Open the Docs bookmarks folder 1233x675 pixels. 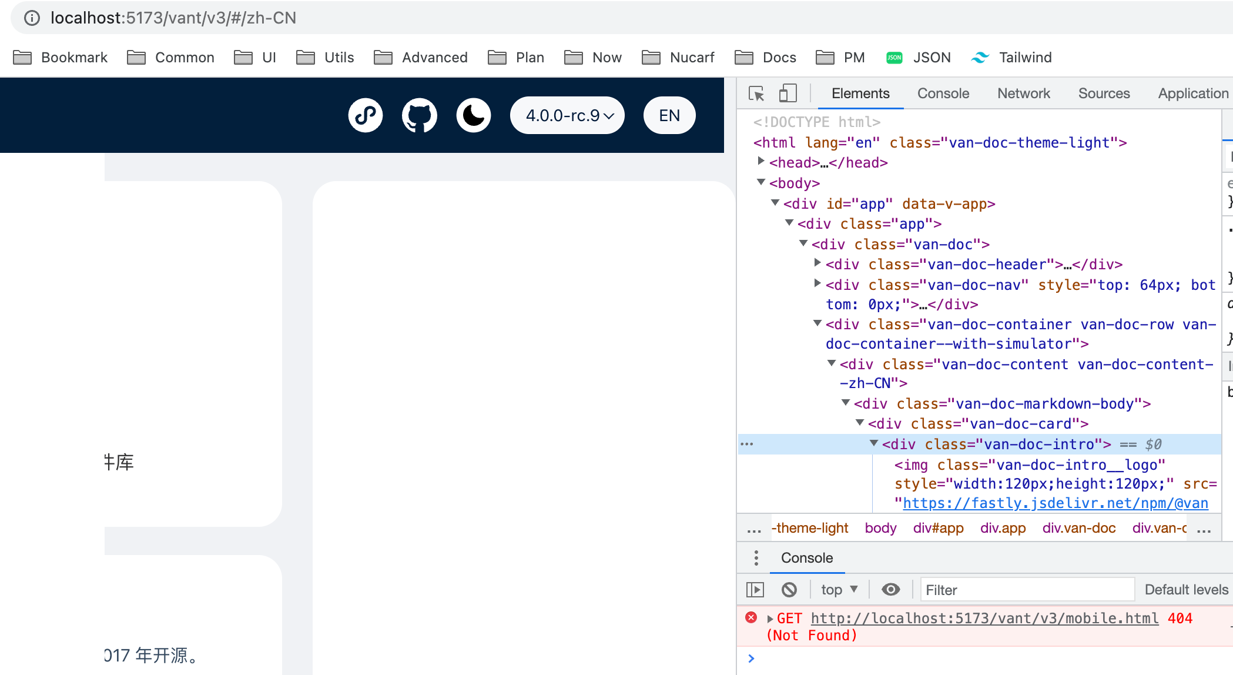(765, 57)
